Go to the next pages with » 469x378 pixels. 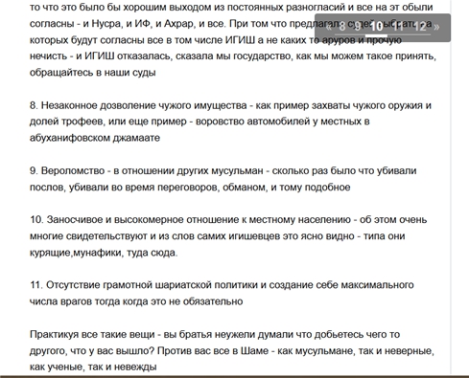(436, 27)
